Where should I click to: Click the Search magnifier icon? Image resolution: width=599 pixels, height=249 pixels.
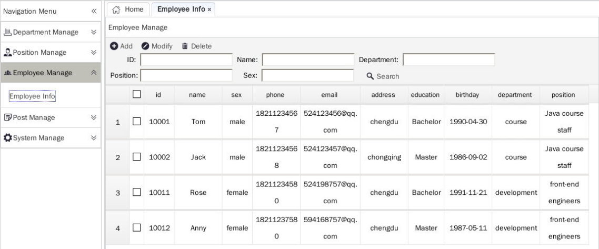(370, 76)
